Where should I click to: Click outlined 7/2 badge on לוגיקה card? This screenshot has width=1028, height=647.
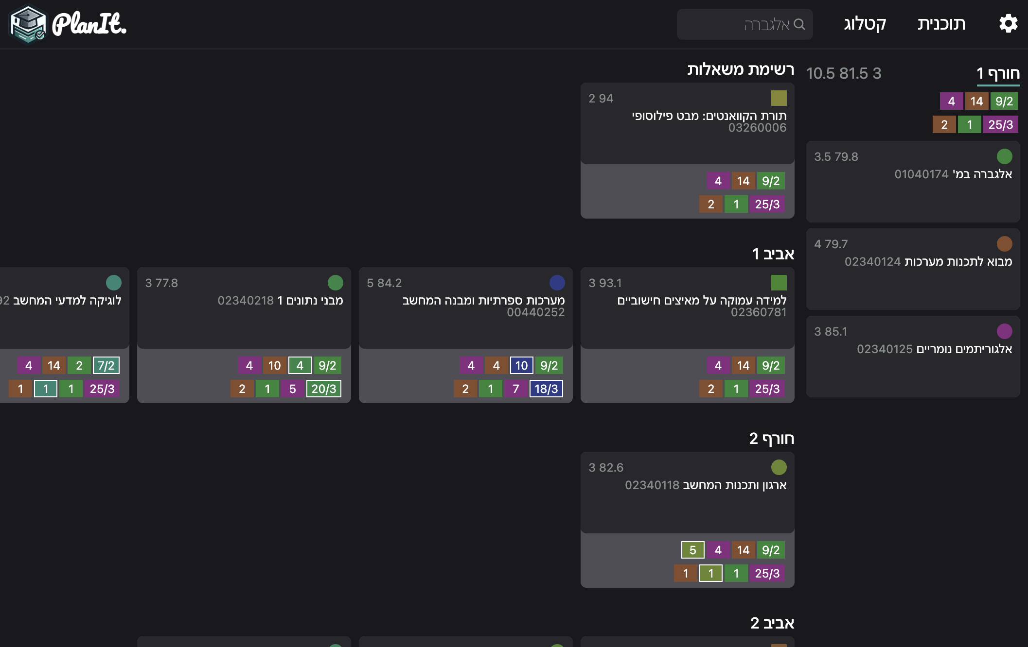[x=106, y=365]
